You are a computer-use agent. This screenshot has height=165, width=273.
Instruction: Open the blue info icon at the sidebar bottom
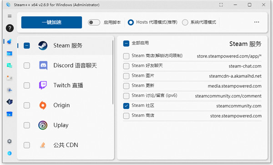[10, 153]
